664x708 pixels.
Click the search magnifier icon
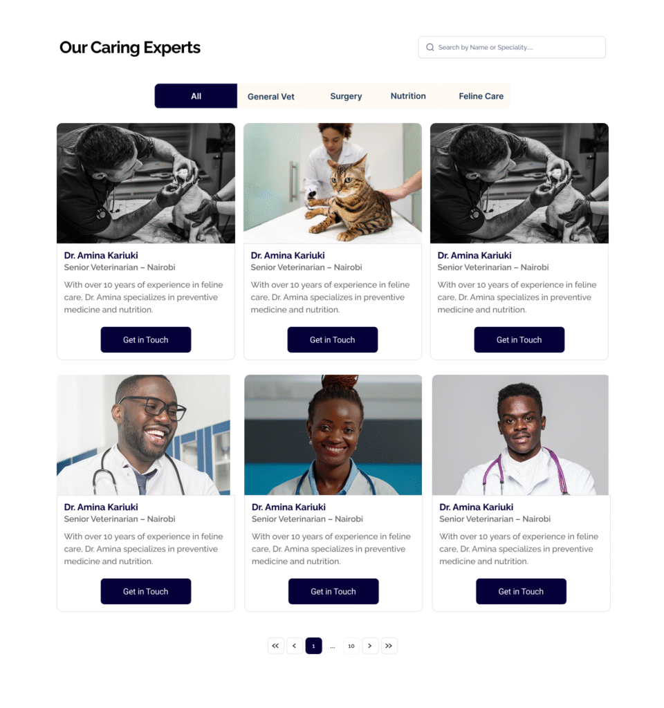click(430, 48)
